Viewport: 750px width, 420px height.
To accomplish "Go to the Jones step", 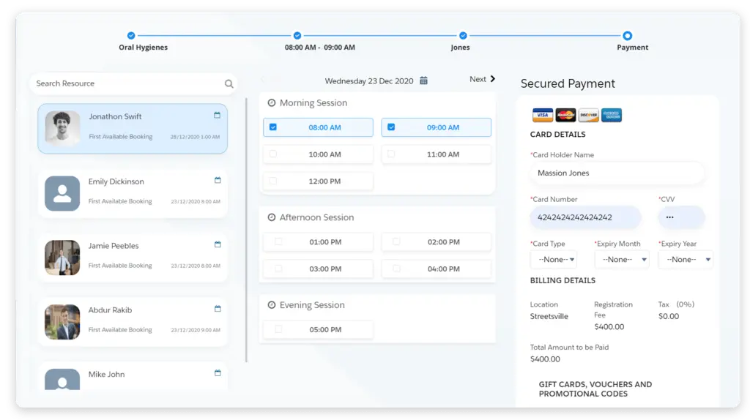I will (463, 35).
